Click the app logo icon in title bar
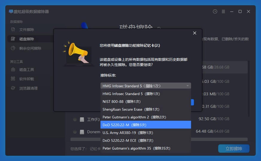Screen dimensions: 261x161 click(11, 11)
